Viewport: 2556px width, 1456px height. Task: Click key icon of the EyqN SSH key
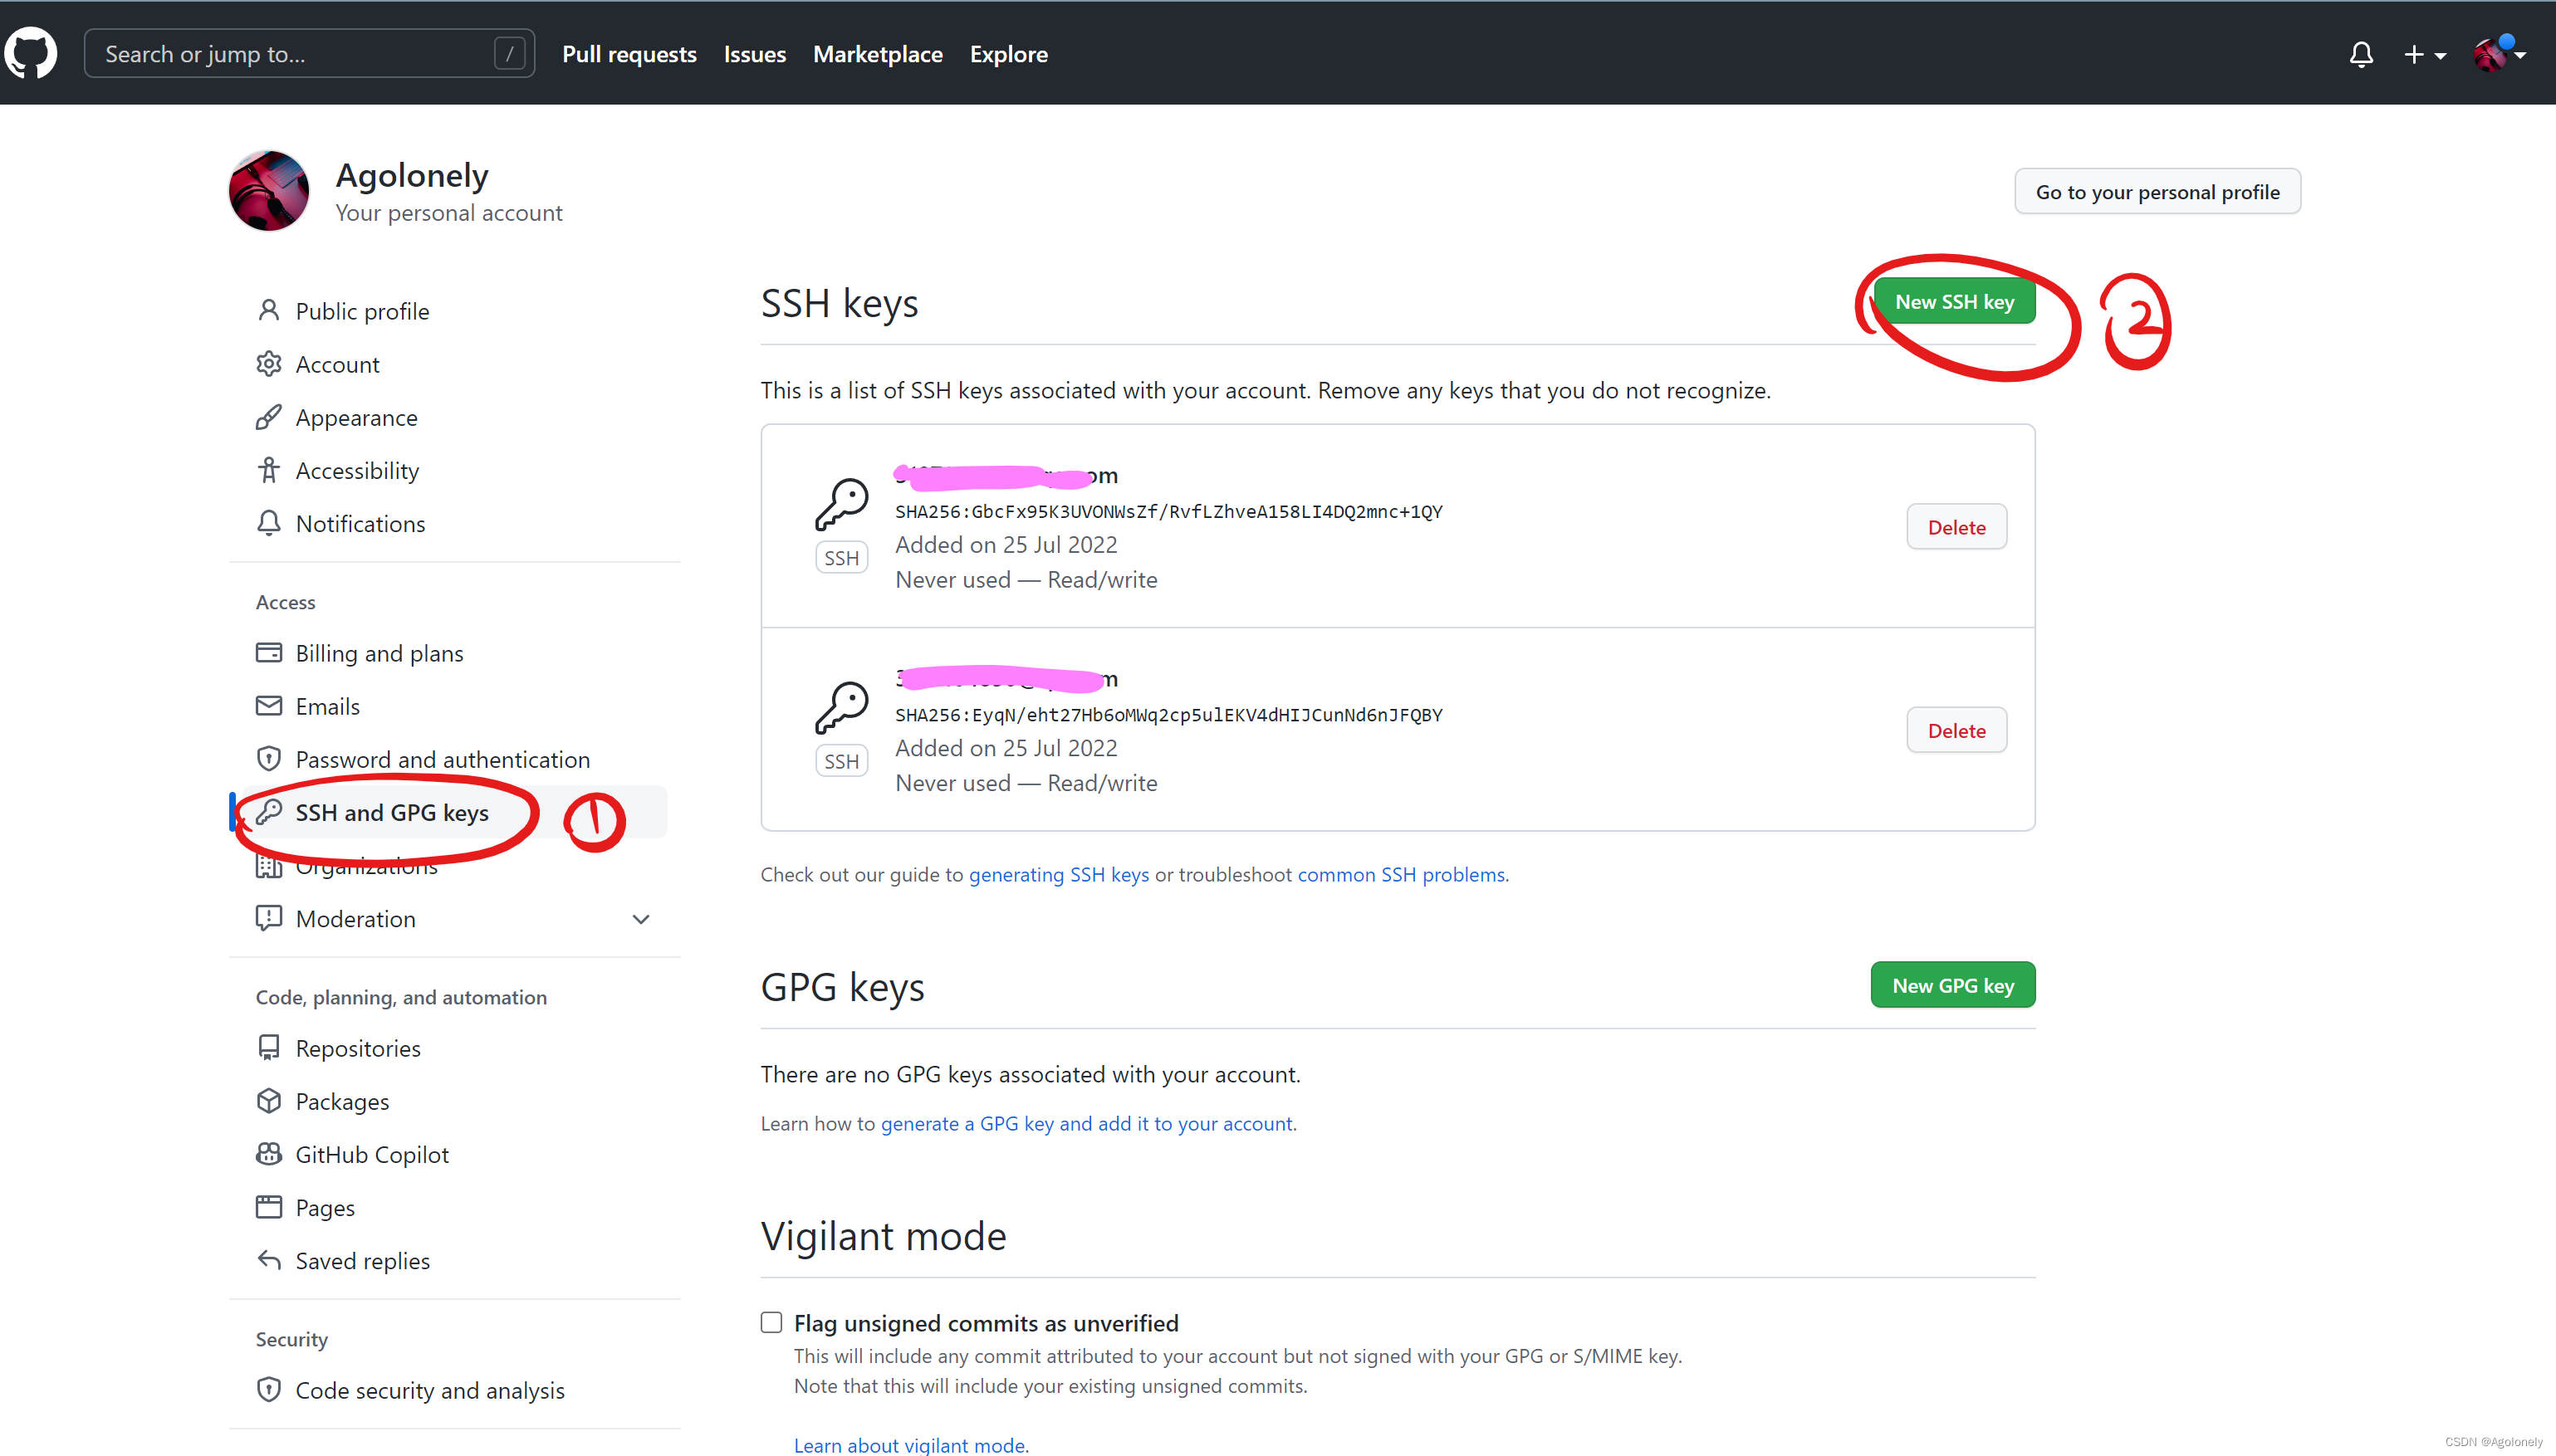841,708
